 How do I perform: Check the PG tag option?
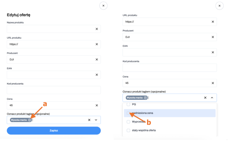pos(128,104)
